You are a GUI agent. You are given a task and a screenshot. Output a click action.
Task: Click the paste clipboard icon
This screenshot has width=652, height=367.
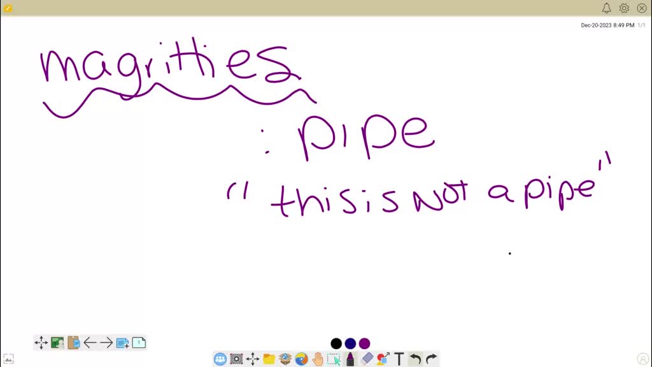click(74, 343)
